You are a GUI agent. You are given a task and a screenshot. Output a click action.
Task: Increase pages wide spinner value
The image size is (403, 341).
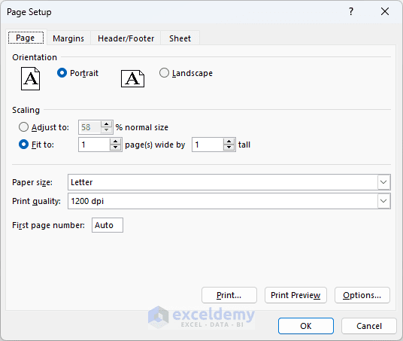click(x=115, y=142)
